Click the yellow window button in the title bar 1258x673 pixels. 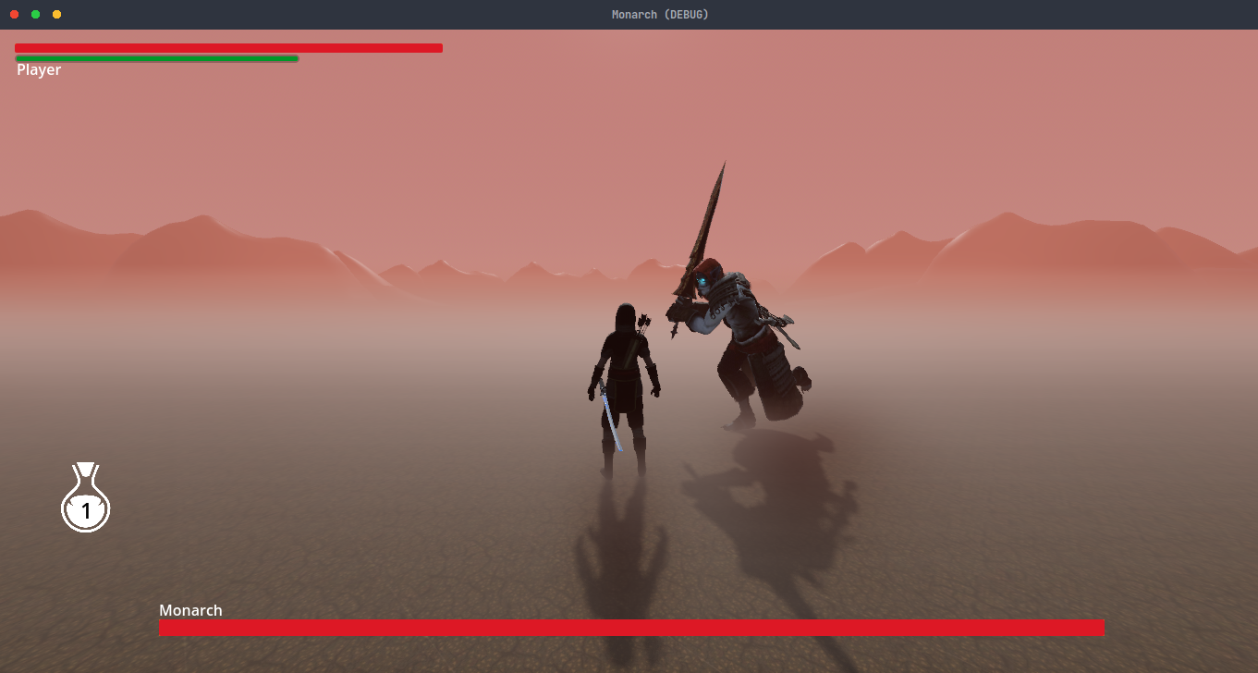[x=56, y=15]
